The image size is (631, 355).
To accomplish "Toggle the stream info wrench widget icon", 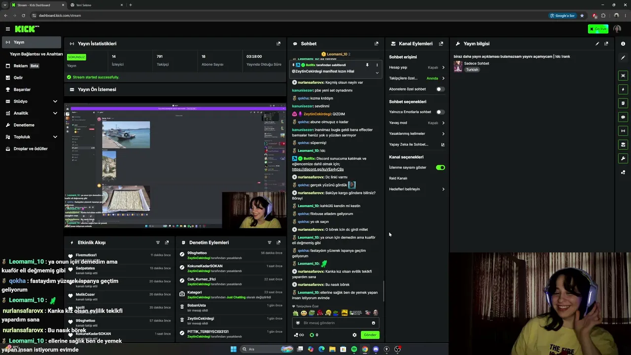I will coord(623,158).
